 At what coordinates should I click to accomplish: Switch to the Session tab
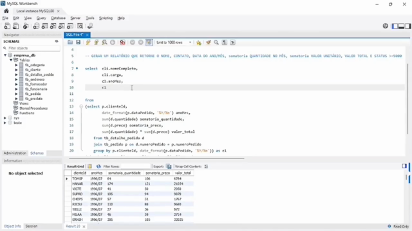pos(32,226)
